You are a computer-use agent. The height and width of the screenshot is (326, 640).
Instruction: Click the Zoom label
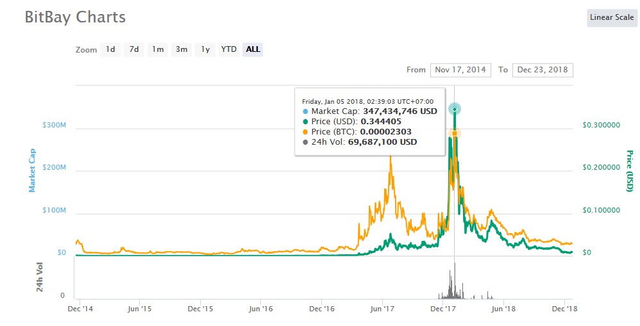[86, 50]
